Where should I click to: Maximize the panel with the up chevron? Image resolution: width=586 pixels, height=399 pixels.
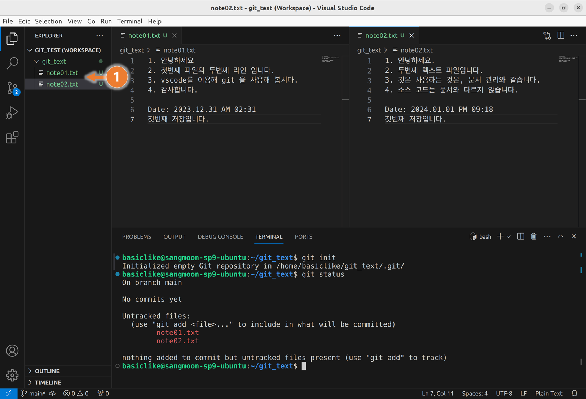(560, 236)
